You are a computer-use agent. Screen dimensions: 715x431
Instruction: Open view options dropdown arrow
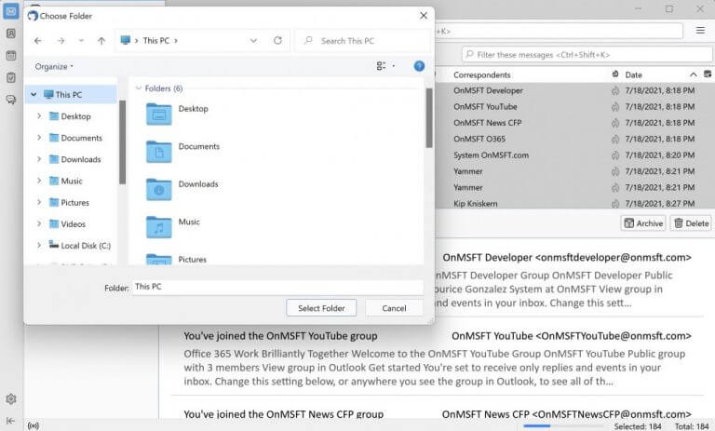(x=394, y=66)
